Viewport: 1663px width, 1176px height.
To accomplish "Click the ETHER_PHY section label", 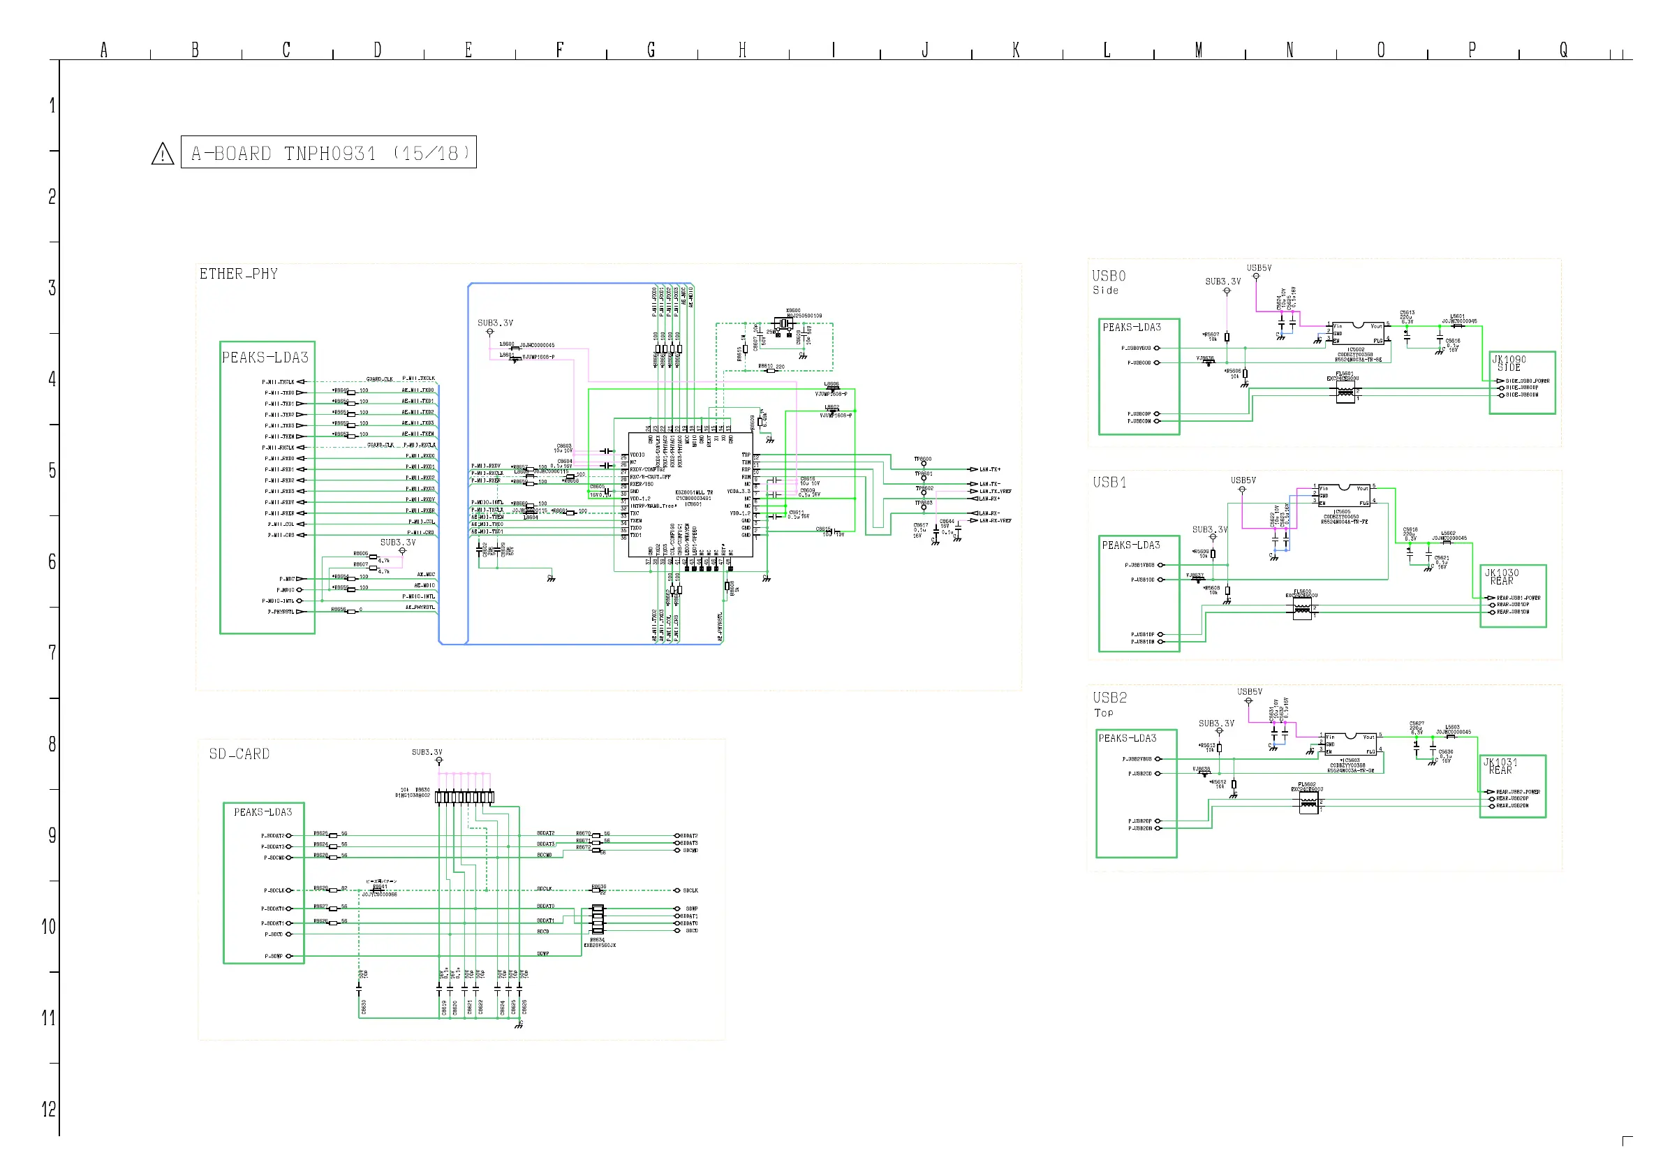I will tap(239, 274).
